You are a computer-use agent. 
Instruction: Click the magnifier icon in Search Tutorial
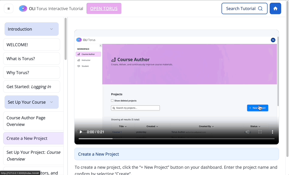[260, 9]
